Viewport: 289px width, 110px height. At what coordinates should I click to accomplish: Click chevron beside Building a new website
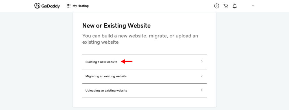tap(202, 61)
